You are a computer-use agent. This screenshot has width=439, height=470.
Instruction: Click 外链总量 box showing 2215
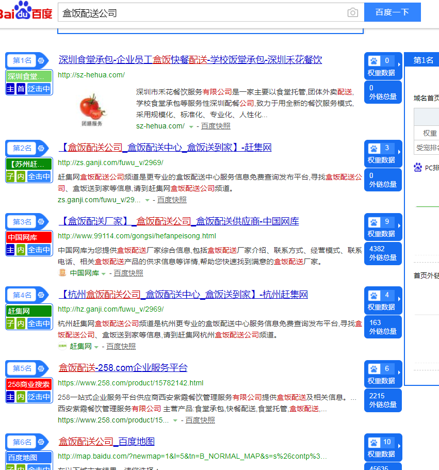tap(383, 400)
